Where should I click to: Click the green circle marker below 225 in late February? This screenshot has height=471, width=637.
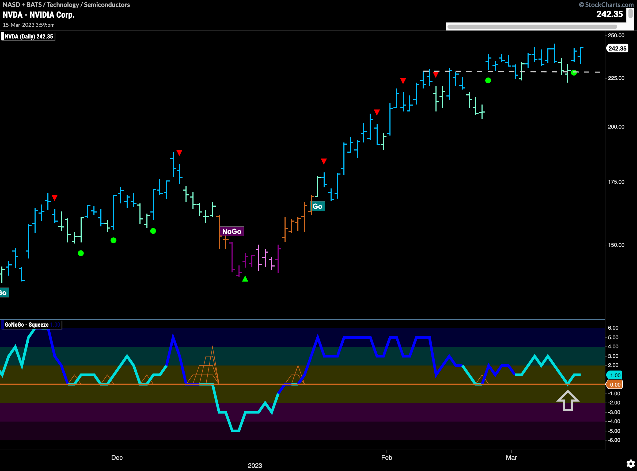pos(488,80)
